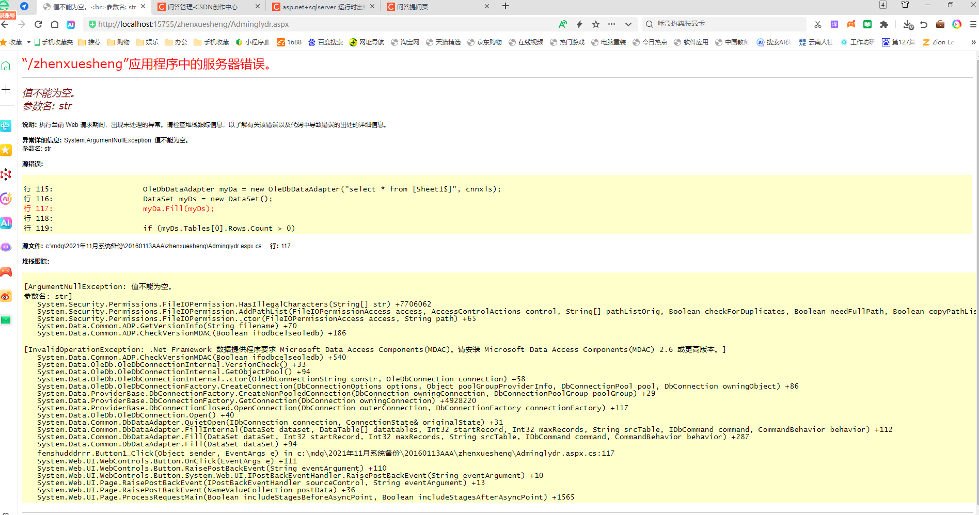979x515 pixels.
Task: Open the Zion bookmark
Action: 938,42
